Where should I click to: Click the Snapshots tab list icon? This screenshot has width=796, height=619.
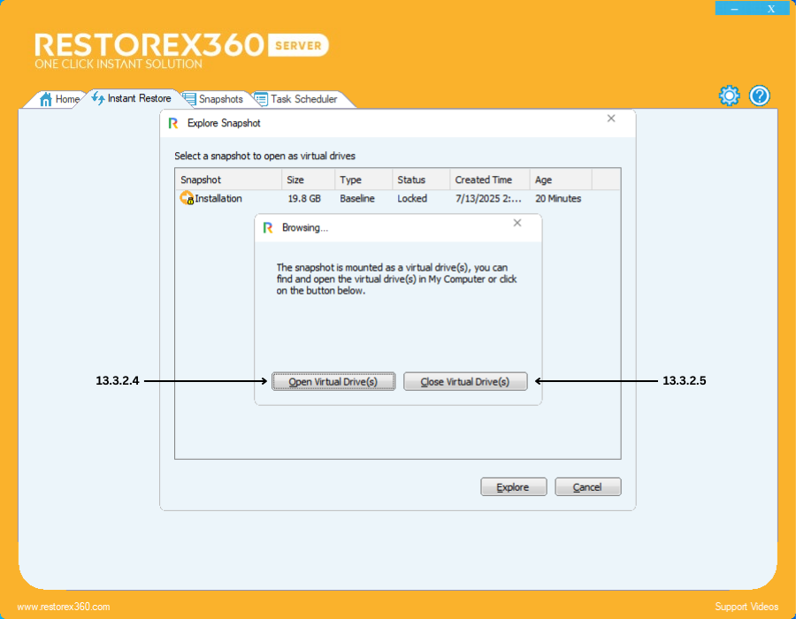click(x=189, y=99)
